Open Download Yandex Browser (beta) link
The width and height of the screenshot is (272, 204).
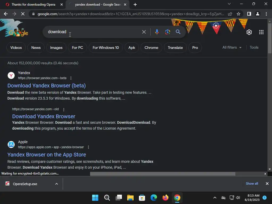[x=46, y=86]
